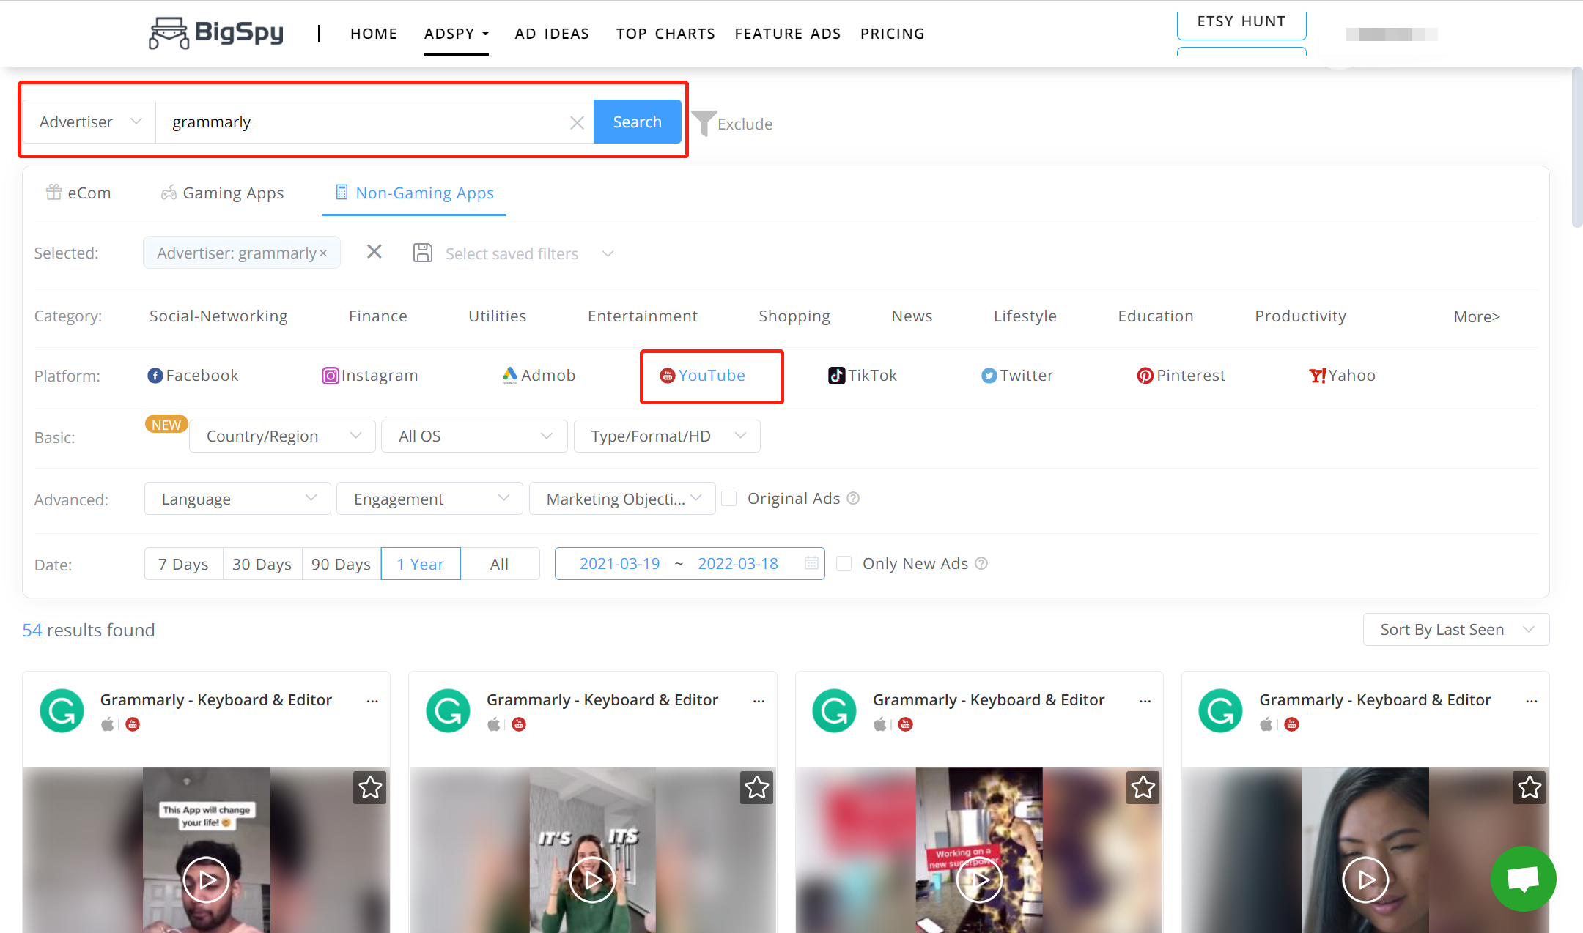1583x933 pixels.
Task: Click the blue Search button
Action: 637,122
